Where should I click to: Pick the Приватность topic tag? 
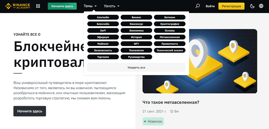pos(170,44)
